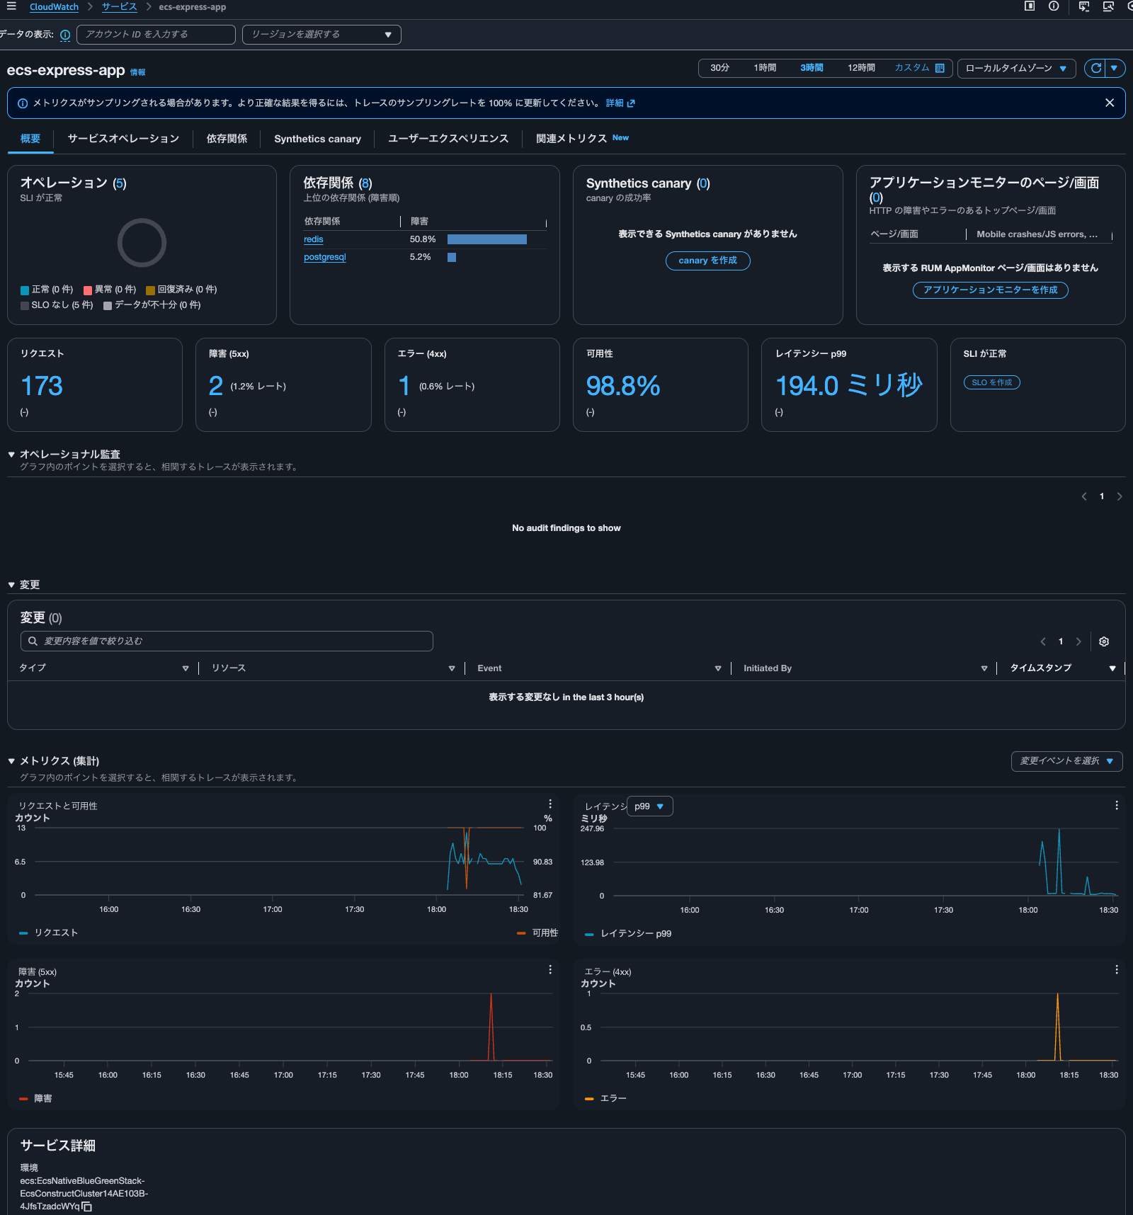This screenshot has height=1215, width=1133.
Task: Open the hamburger navigation menu
Action: tap(11, 6)
